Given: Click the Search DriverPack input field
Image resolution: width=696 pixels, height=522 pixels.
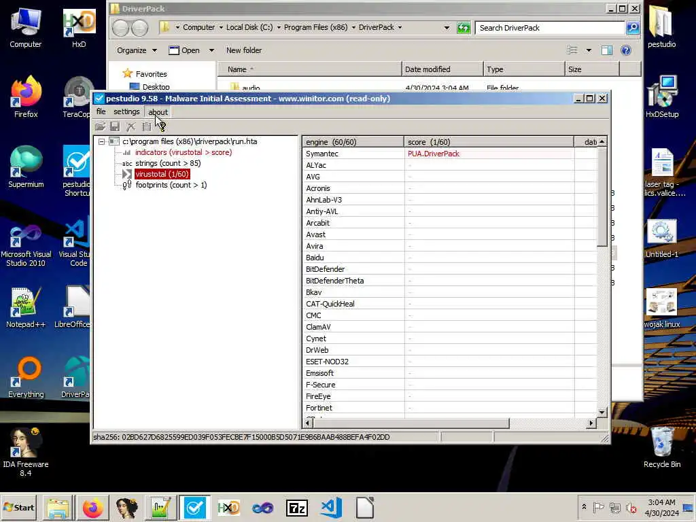Looking at the screenshot, I should coord(550,27).
